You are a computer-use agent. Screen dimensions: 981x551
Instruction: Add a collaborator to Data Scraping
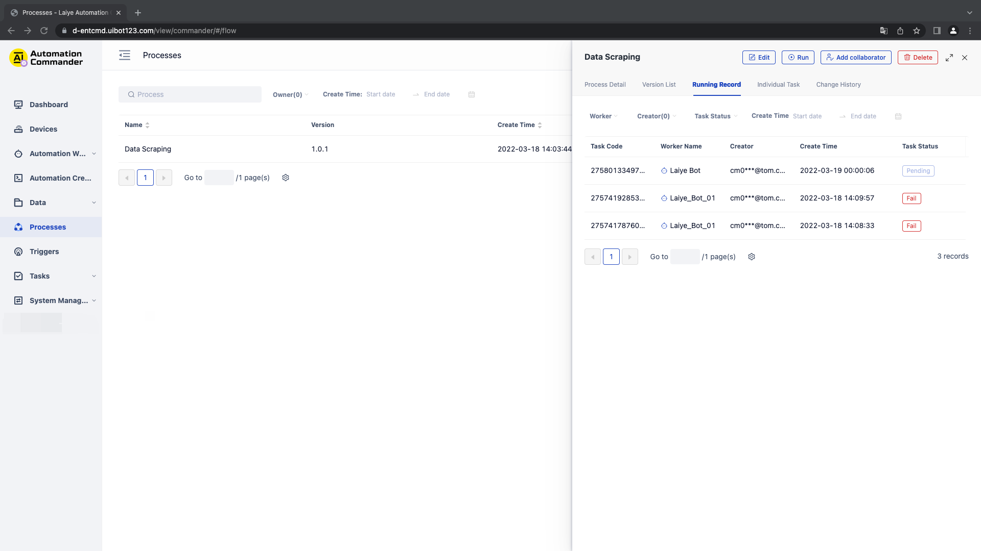(856, 58)
